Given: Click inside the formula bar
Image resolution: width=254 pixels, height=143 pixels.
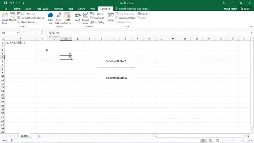Looking at the screenshot, I should [x=148, y=33].
